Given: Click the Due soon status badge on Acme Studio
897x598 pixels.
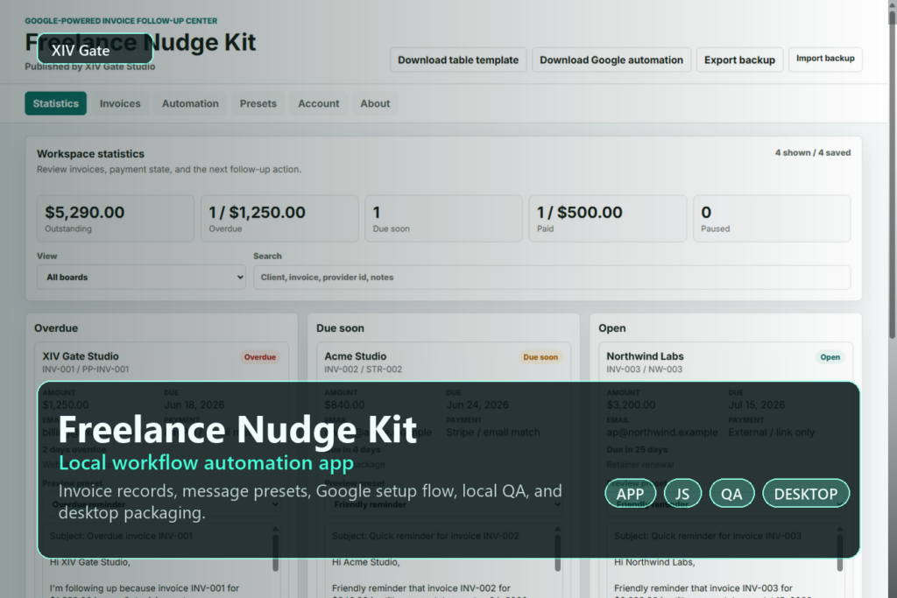Looking at the screenshot, I should pos(540,356).
